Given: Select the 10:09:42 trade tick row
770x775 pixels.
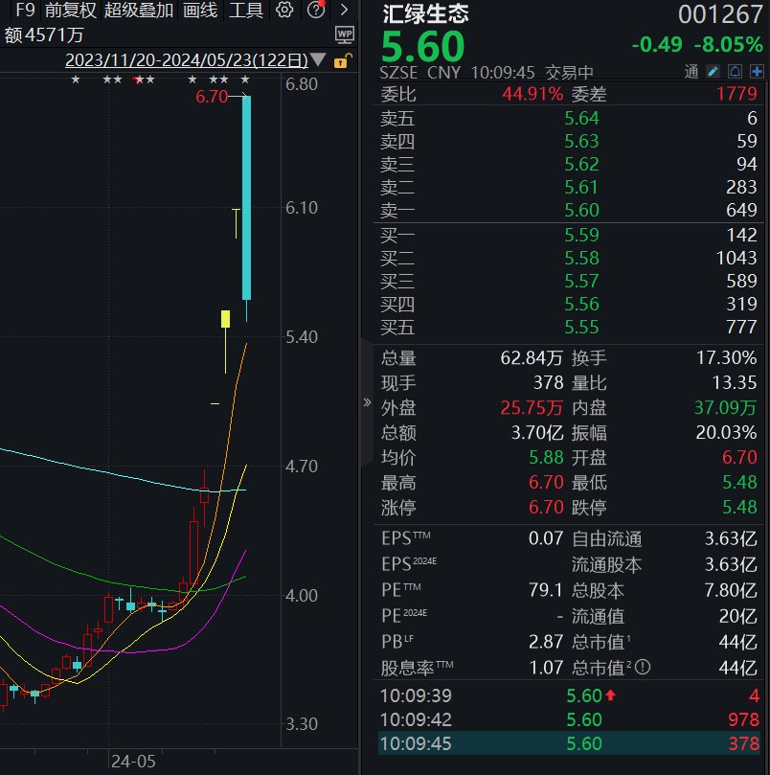Looking at the screenshot, I should [569, 719].
